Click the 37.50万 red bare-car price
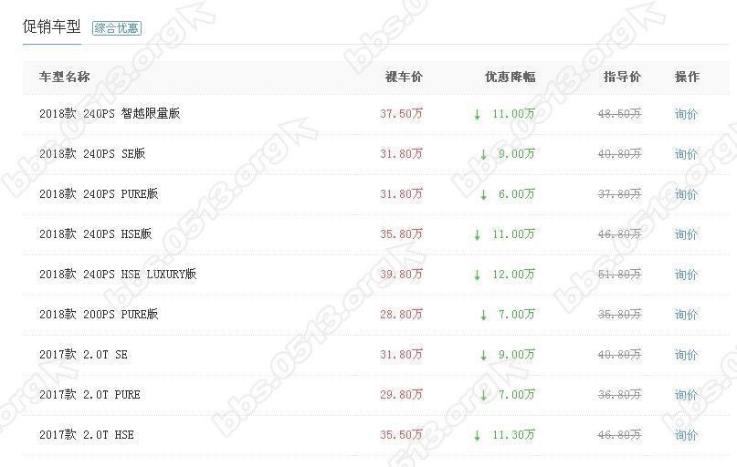 [x=401, y=114]
